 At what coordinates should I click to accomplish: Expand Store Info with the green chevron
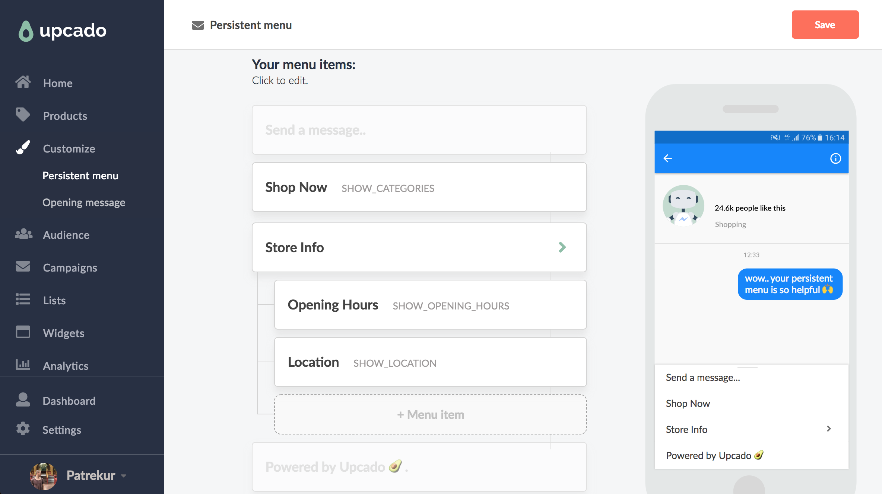(562, 247)
